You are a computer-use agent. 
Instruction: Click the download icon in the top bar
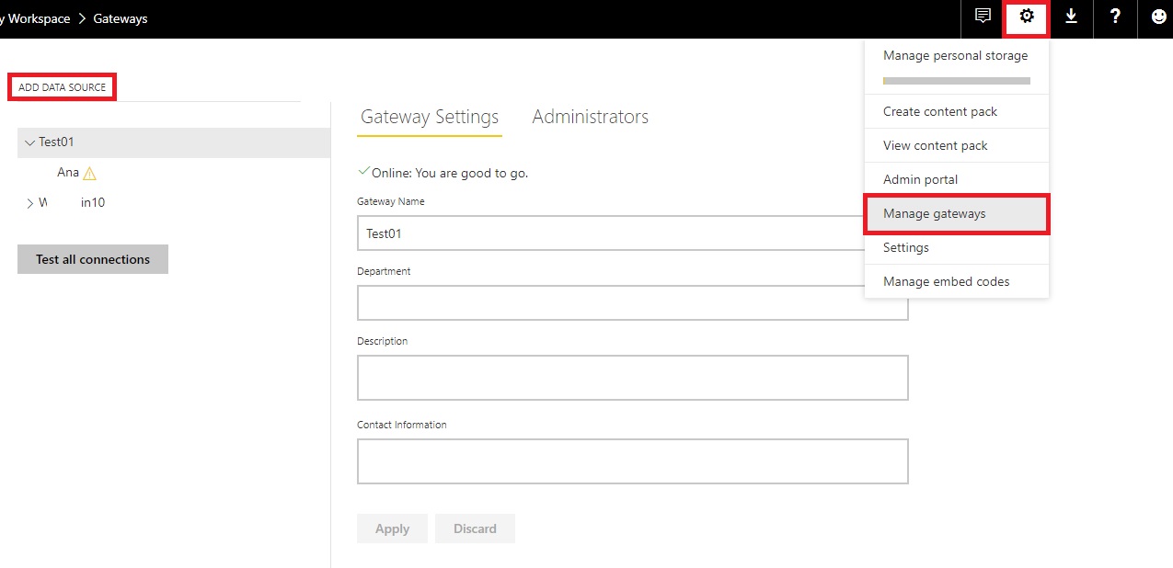pos(1070,17)
